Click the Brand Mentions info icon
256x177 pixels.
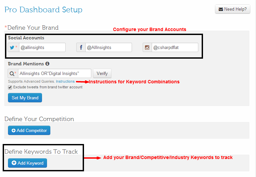click(47, 64)
